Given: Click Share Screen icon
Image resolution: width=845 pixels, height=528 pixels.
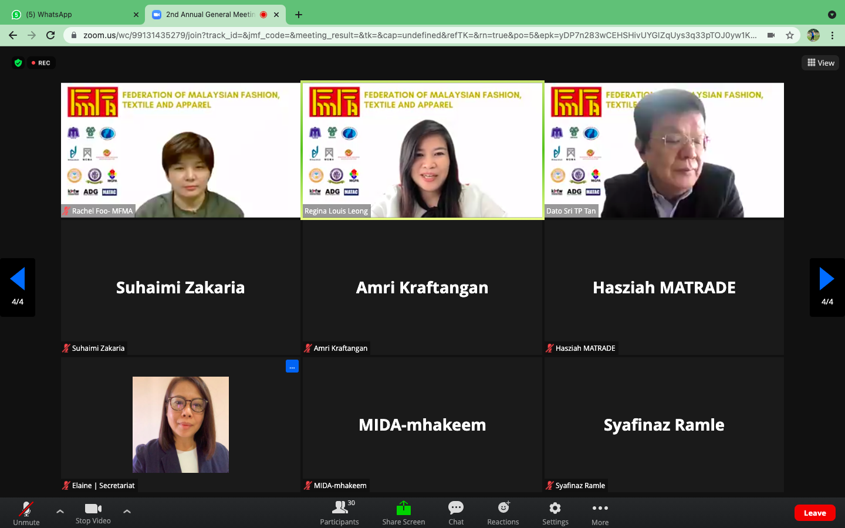Looking at the screenshot, I should (404, 508).
